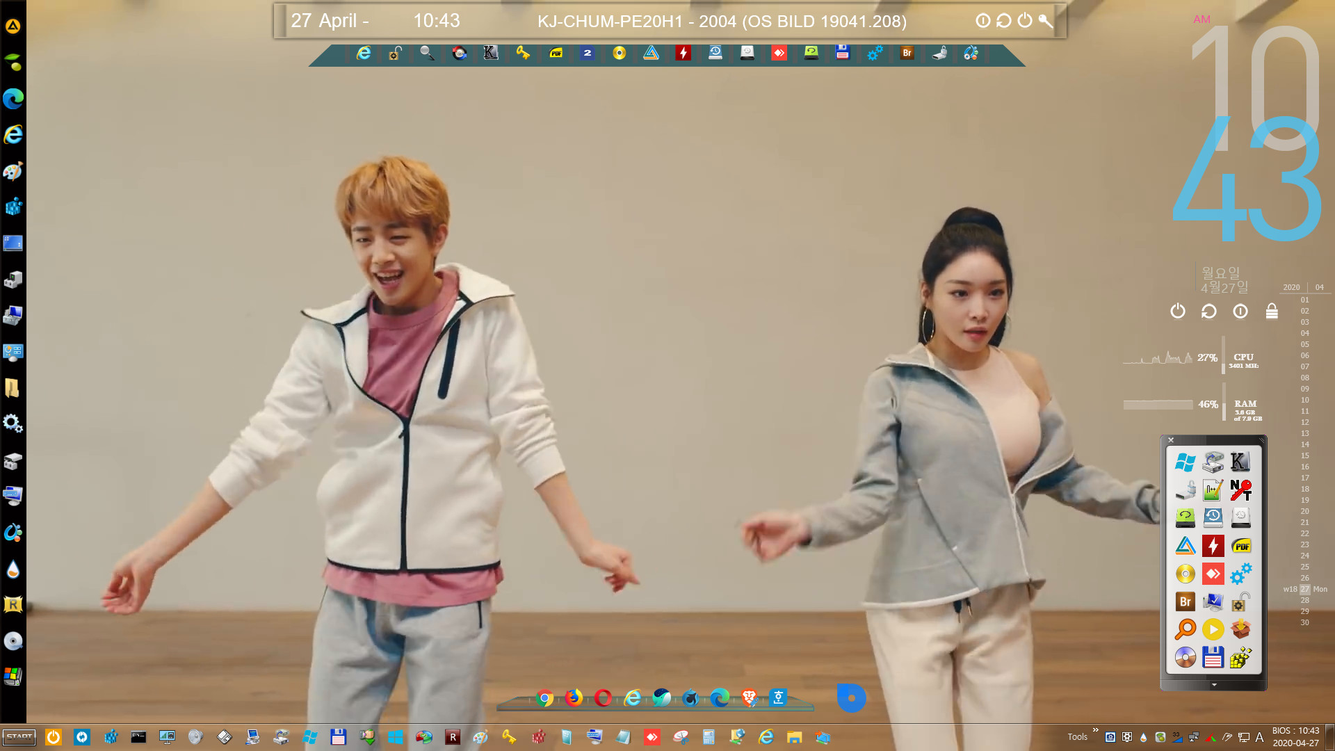Open File Explorer folder on taskbar
The height and width of the screenshot is (751, 1335).
point(794,737)
